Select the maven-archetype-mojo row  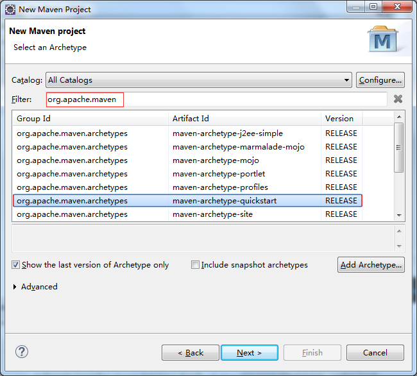[187, 160]
